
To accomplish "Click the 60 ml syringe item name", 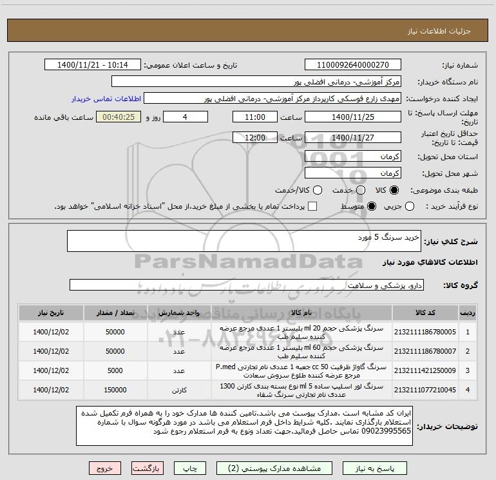I will coord(301,352).
